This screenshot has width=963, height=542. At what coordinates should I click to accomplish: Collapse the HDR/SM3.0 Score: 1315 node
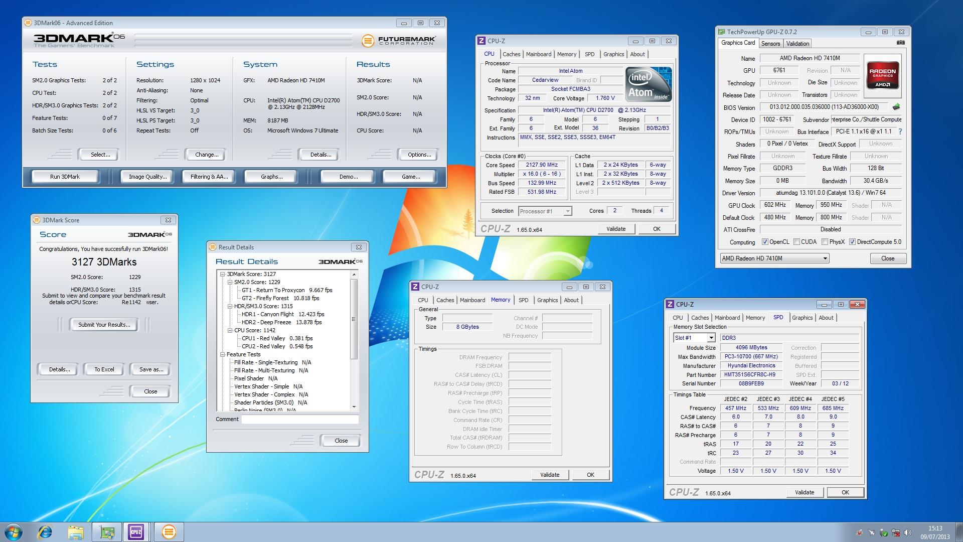tap(230, 306)
